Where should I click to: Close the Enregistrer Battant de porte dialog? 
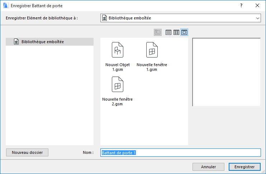[257, 6]
